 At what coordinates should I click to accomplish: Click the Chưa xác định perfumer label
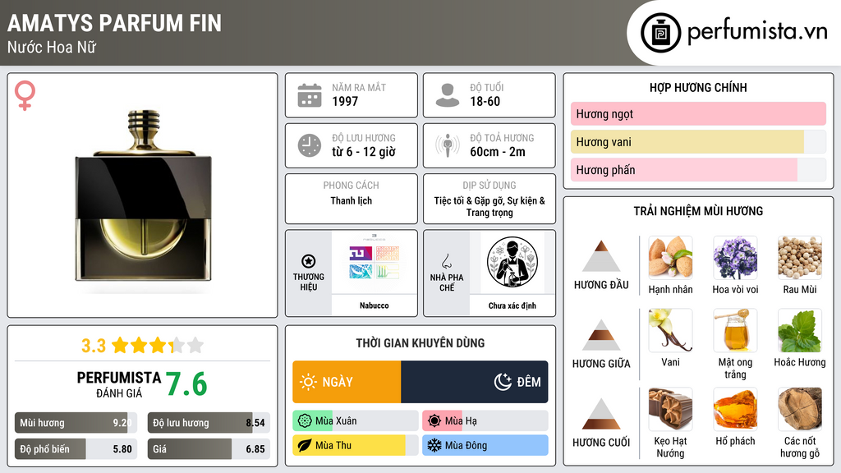coord(512,305)
